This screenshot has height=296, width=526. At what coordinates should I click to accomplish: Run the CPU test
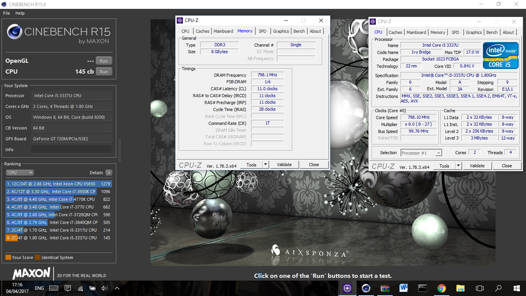coord(104,72)
